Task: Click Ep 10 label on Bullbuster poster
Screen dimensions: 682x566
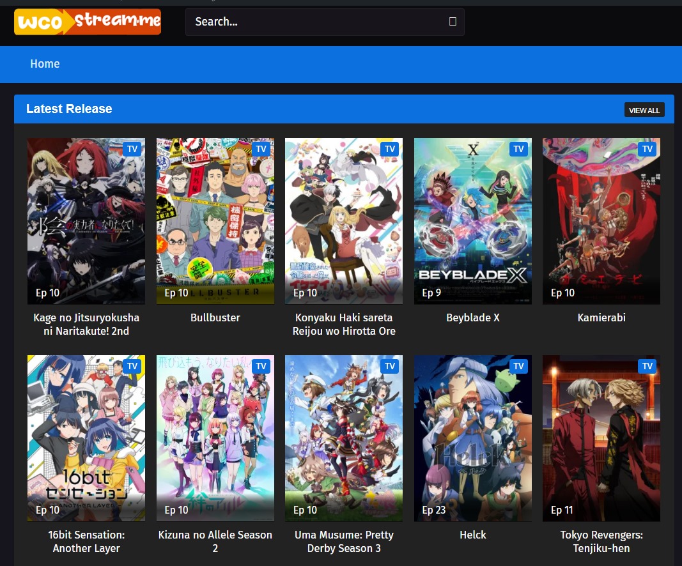Action: pyautogui.click(x=176, y=293)
